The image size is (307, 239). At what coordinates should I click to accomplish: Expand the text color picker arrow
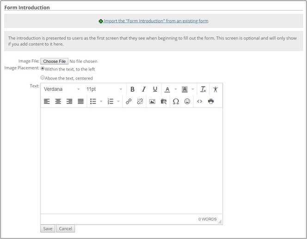pos(176,89)
